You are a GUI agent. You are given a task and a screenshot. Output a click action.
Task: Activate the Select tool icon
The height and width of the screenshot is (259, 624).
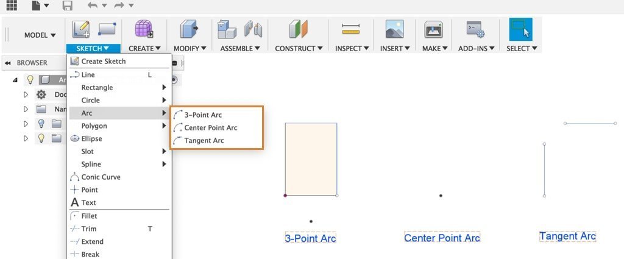coord(520,29)
